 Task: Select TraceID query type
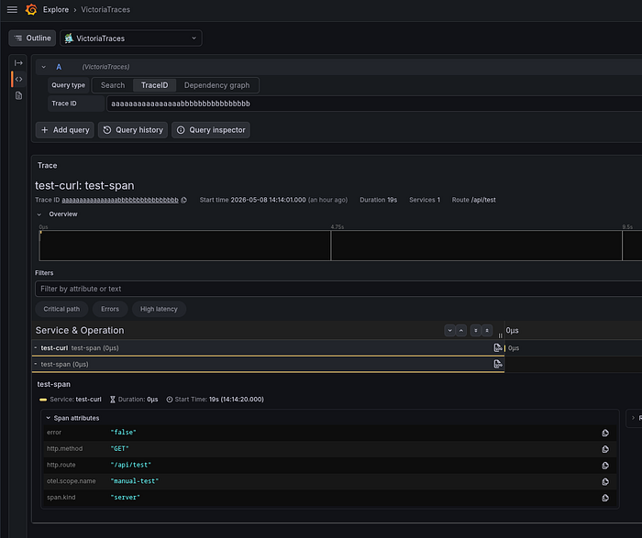(x=154, y=85)
